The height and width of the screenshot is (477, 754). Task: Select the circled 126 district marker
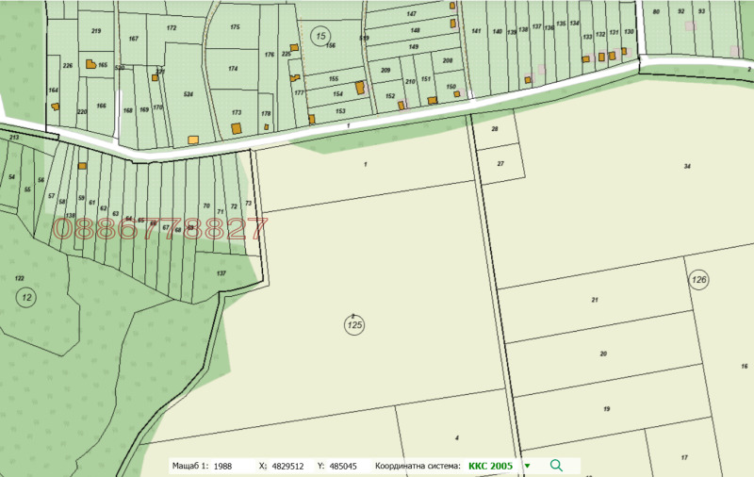[698, 280]
